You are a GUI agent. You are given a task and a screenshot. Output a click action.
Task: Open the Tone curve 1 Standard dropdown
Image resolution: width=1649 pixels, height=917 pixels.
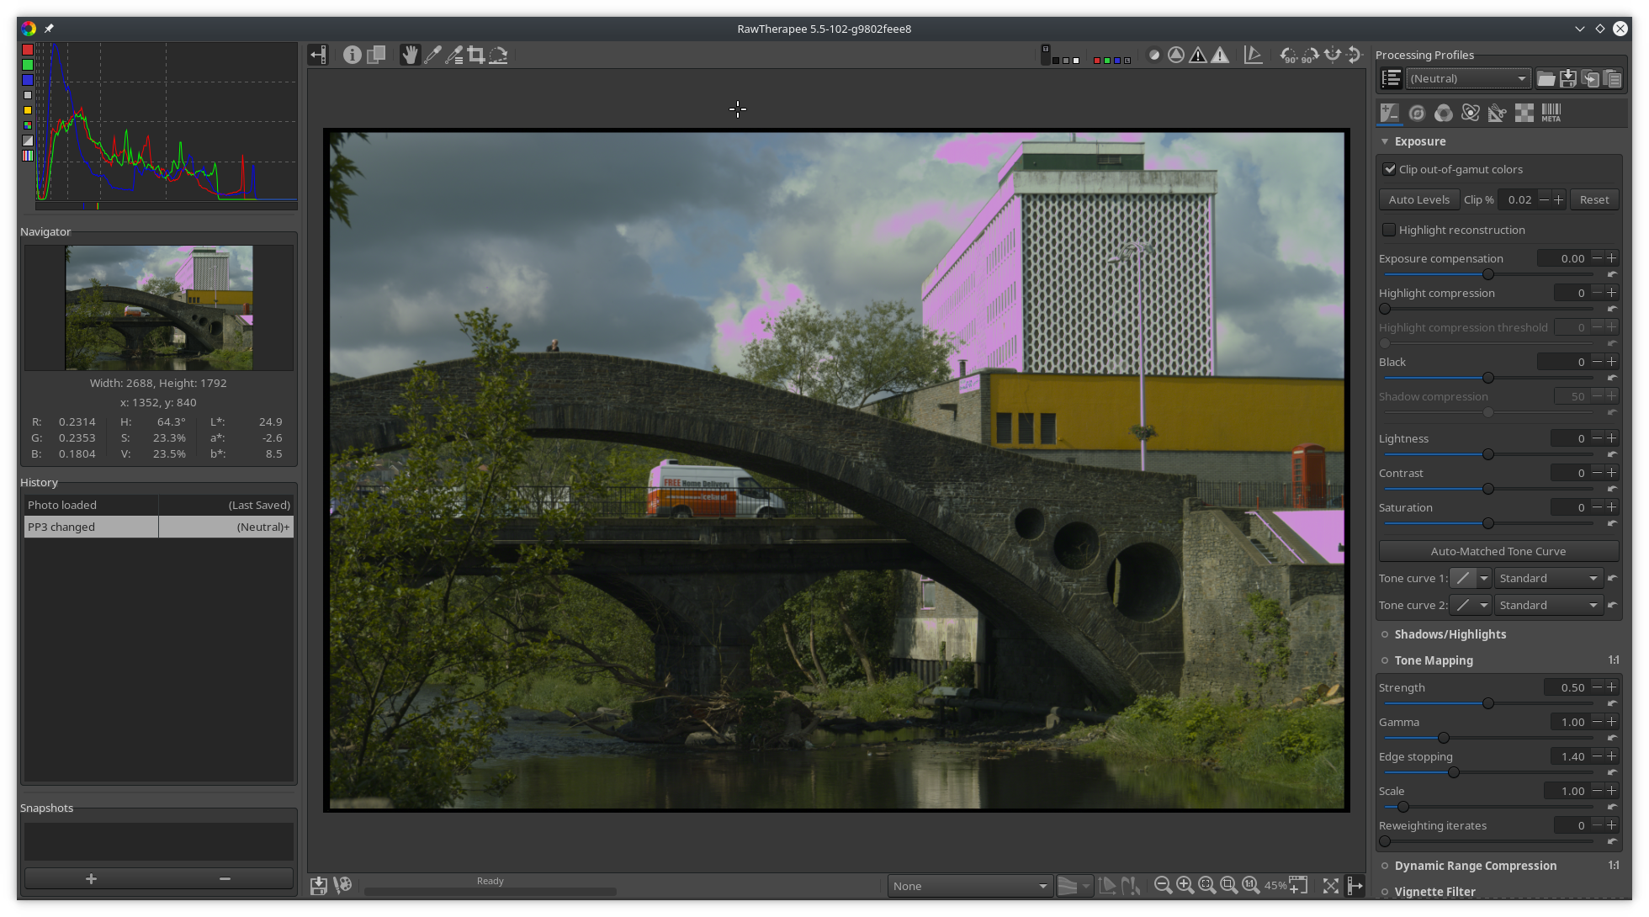pos(1548,578)
